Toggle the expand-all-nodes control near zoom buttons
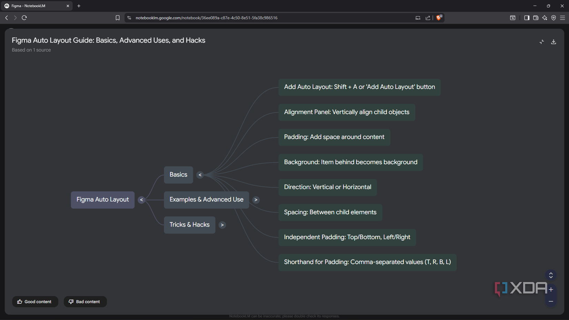This screenshot has height=320, width=569. point(551,275)
